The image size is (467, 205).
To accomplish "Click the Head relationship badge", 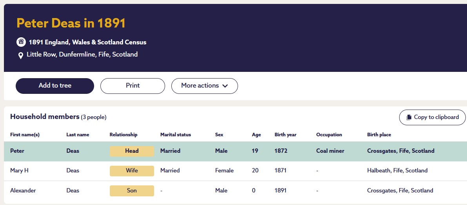I will pos(132,151).
